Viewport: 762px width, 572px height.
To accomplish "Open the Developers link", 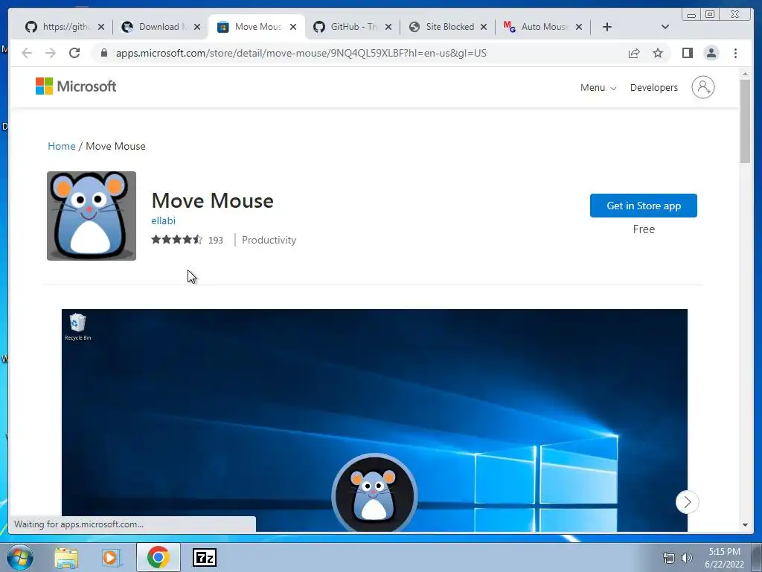I will (x=653, y=88).
